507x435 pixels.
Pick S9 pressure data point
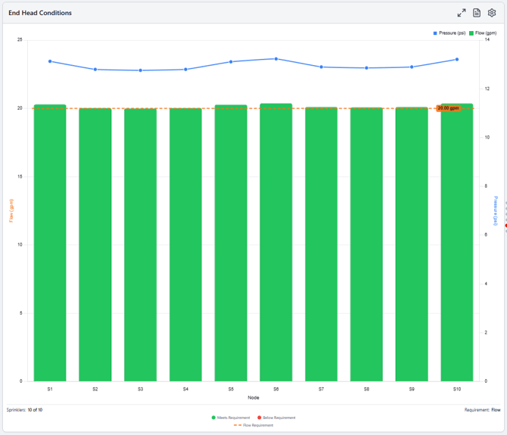[x=412, y=67]
